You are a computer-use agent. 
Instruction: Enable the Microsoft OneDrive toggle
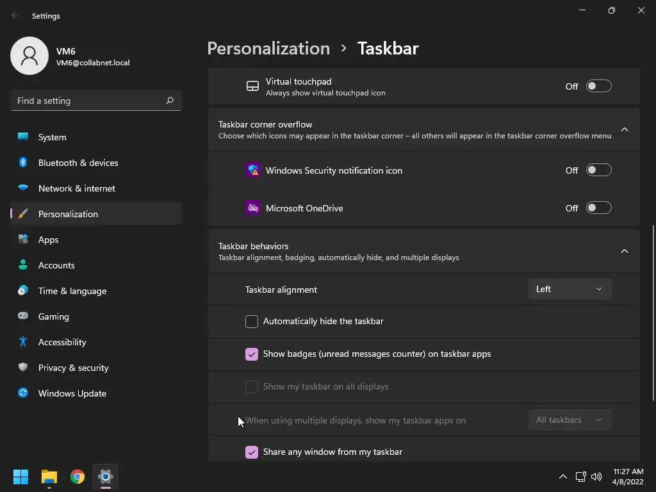coord(599,208)
